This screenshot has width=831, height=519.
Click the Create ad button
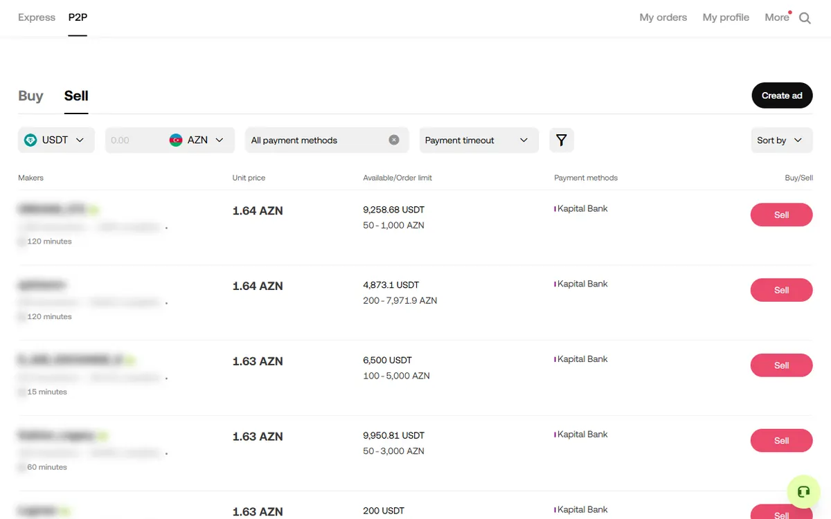[782, 95]
